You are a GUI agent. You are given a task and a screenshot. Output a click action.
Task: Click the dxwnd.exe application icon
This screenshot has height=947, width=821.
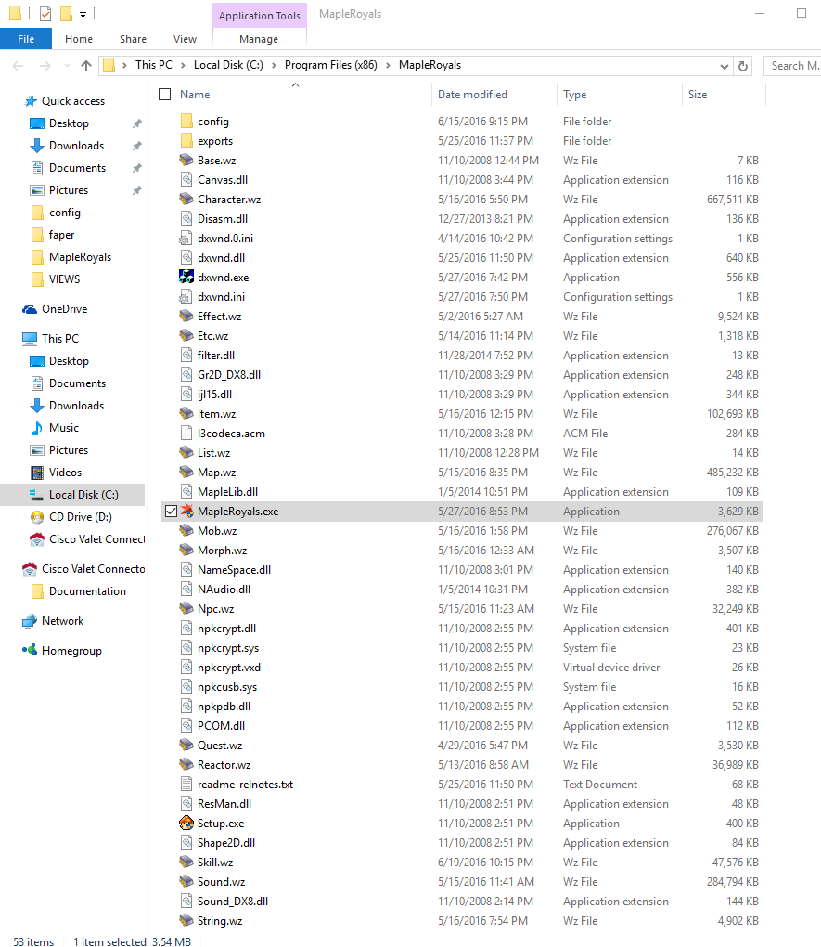tap(186, 277)
